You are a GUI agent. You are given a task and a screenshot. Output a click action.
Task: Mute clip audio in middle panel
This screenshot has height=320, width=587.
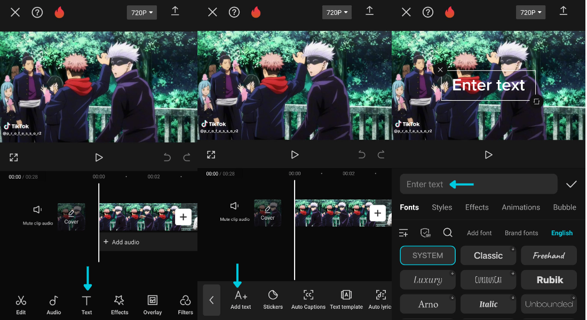tap(234, 211)
